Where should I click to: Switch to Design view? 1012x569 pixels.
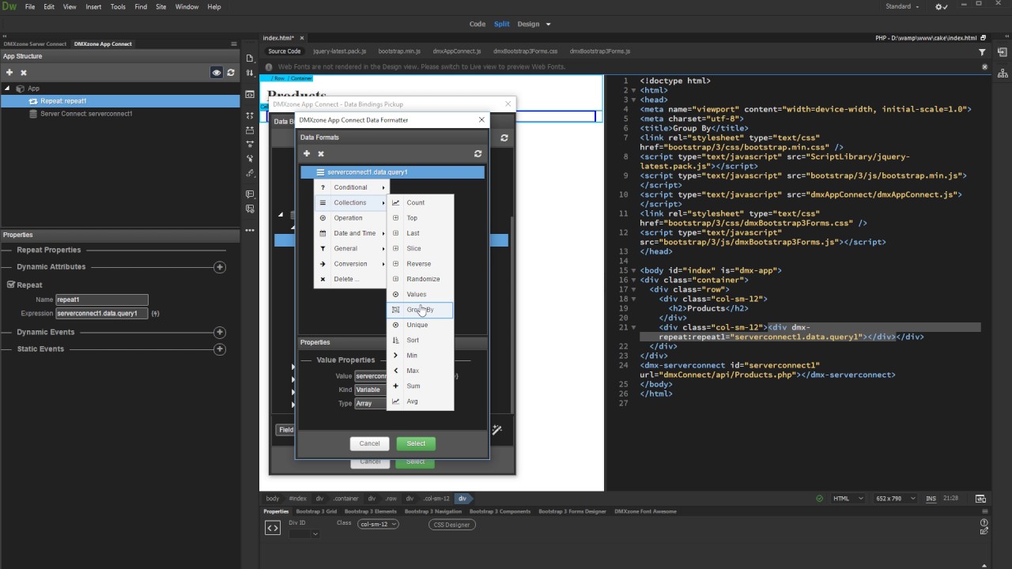point(528,24)
